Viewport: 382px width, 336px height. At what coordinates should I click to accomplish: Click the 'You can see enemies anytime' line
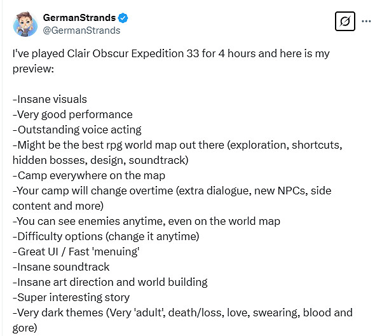pyautogui.click(x=146, y=221)
